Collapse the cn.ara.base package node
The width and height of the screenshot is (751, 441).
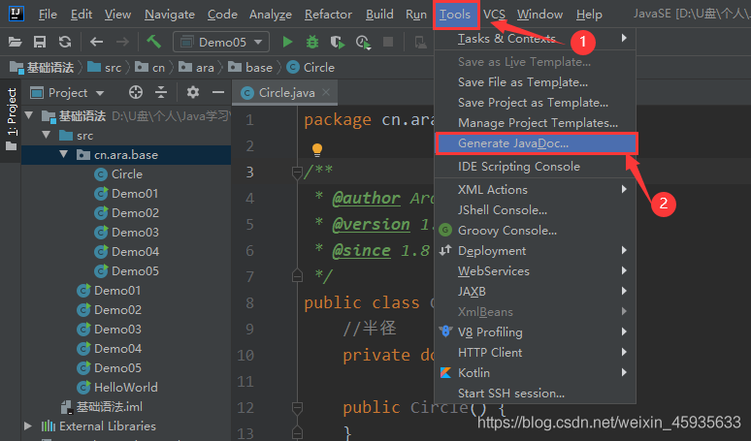click(64, 154)
